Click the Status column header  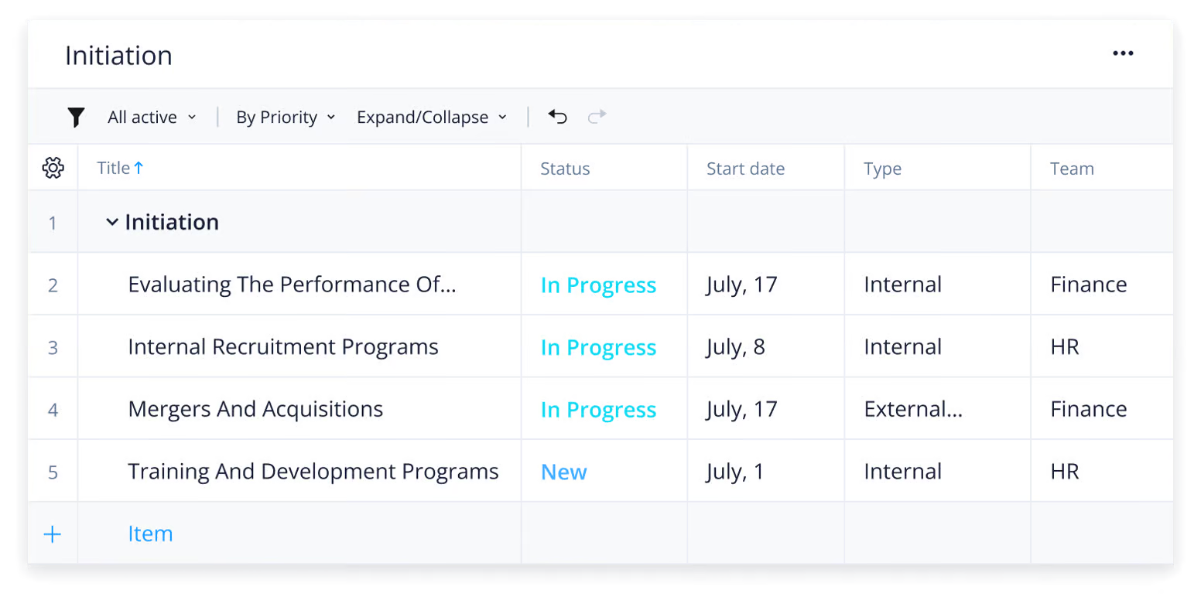[x=565, y=168]
